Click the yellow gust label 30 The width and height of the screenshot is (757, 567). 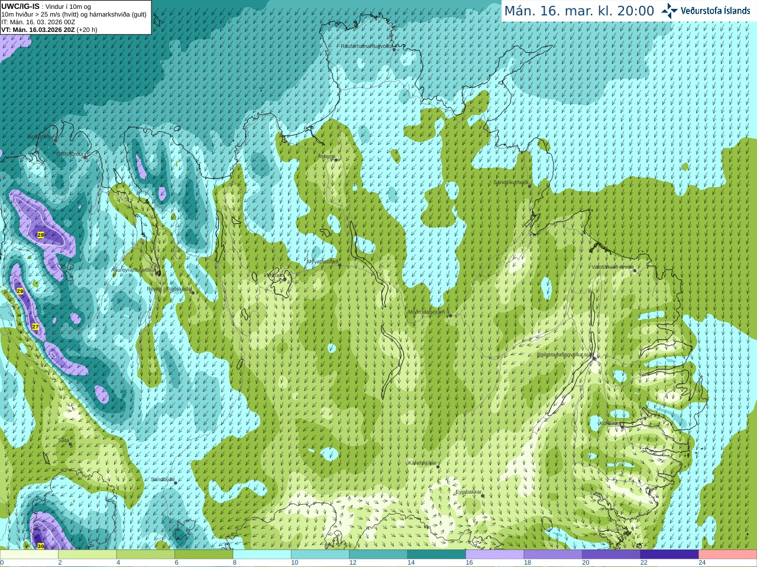pyautogui.click(x=41, y=546)
